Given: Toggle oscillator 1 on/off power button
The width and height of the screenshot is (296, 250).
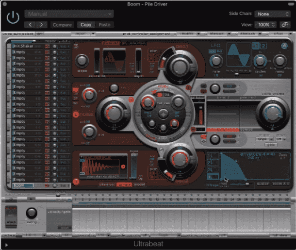Looking at the screenshot, I should coord(76,46).
